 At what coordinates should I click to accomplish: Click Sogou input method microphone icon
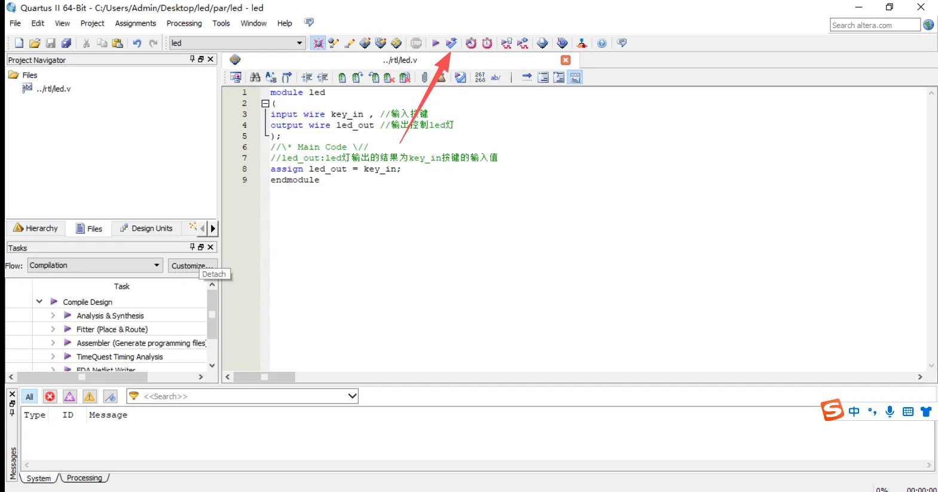click(x=890, y=411)
